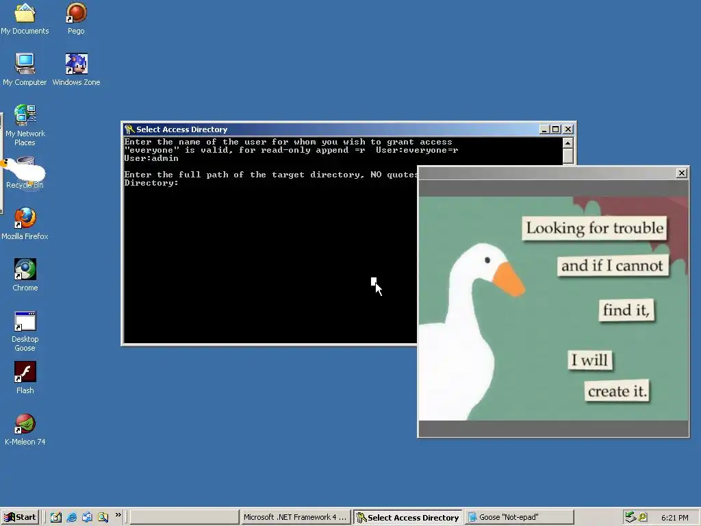Minimize the Select Access Directory window

pos(544,129)
